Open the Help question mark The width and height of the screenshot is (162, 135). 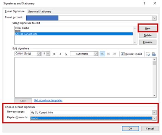click(x=144, y=3)
